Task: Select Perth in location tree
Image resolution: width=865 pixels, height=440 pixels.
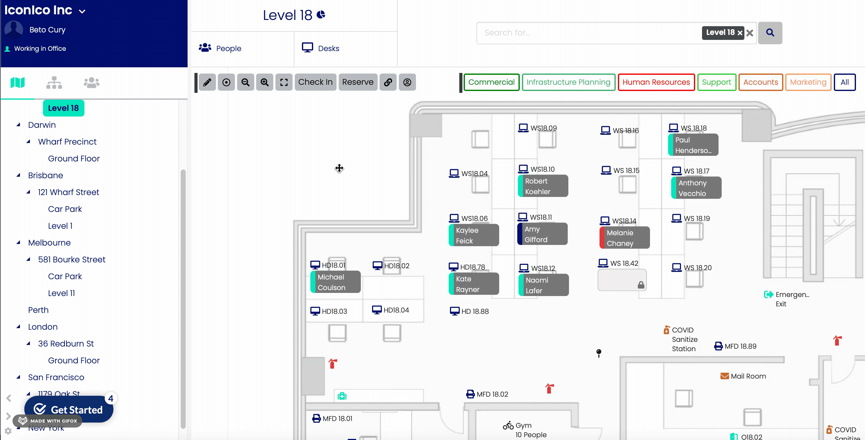Action: click(x=38, y=310)
